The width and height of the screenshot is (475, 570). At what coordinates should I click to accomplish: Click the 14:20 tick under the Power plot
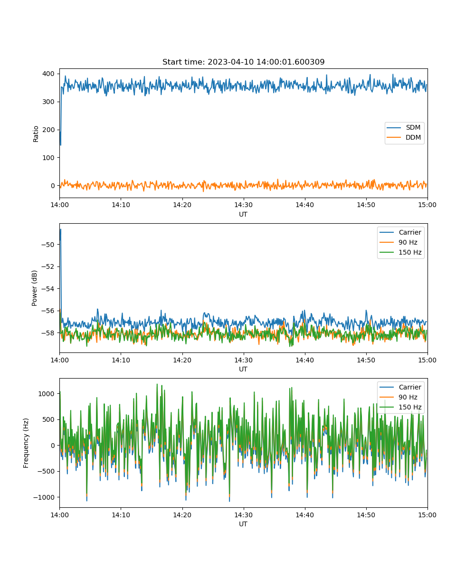tap(182, 360)
